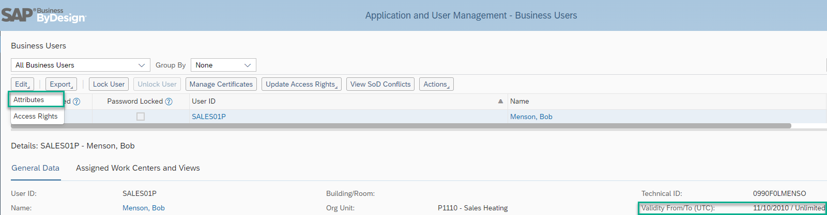The width and height of the screenshot is (827, 215).
Task: Click the Password Locked help icon
Action: click(169, 102)
